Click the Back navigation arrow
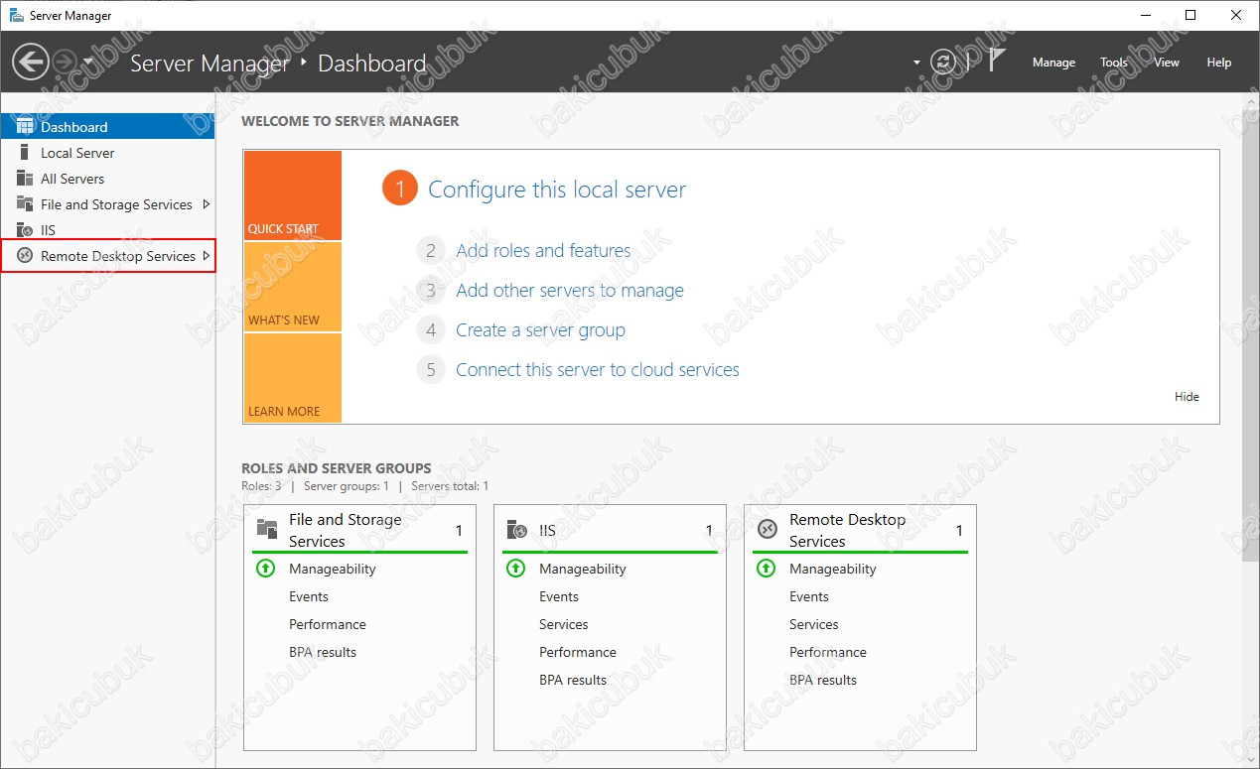The width and height of the screenshot is (1260, 769). [x=31, y=63]
